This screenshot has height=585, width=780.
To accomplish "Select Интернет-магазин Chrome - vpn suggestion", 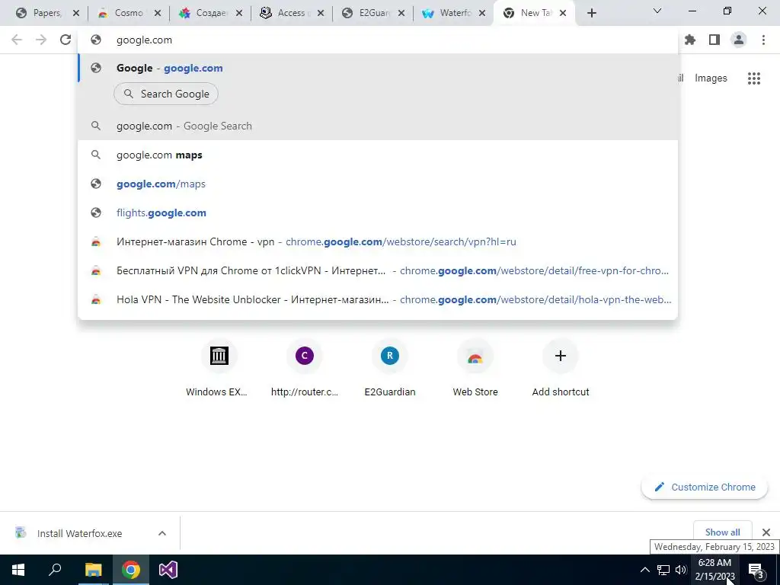I will pos(378,241).
